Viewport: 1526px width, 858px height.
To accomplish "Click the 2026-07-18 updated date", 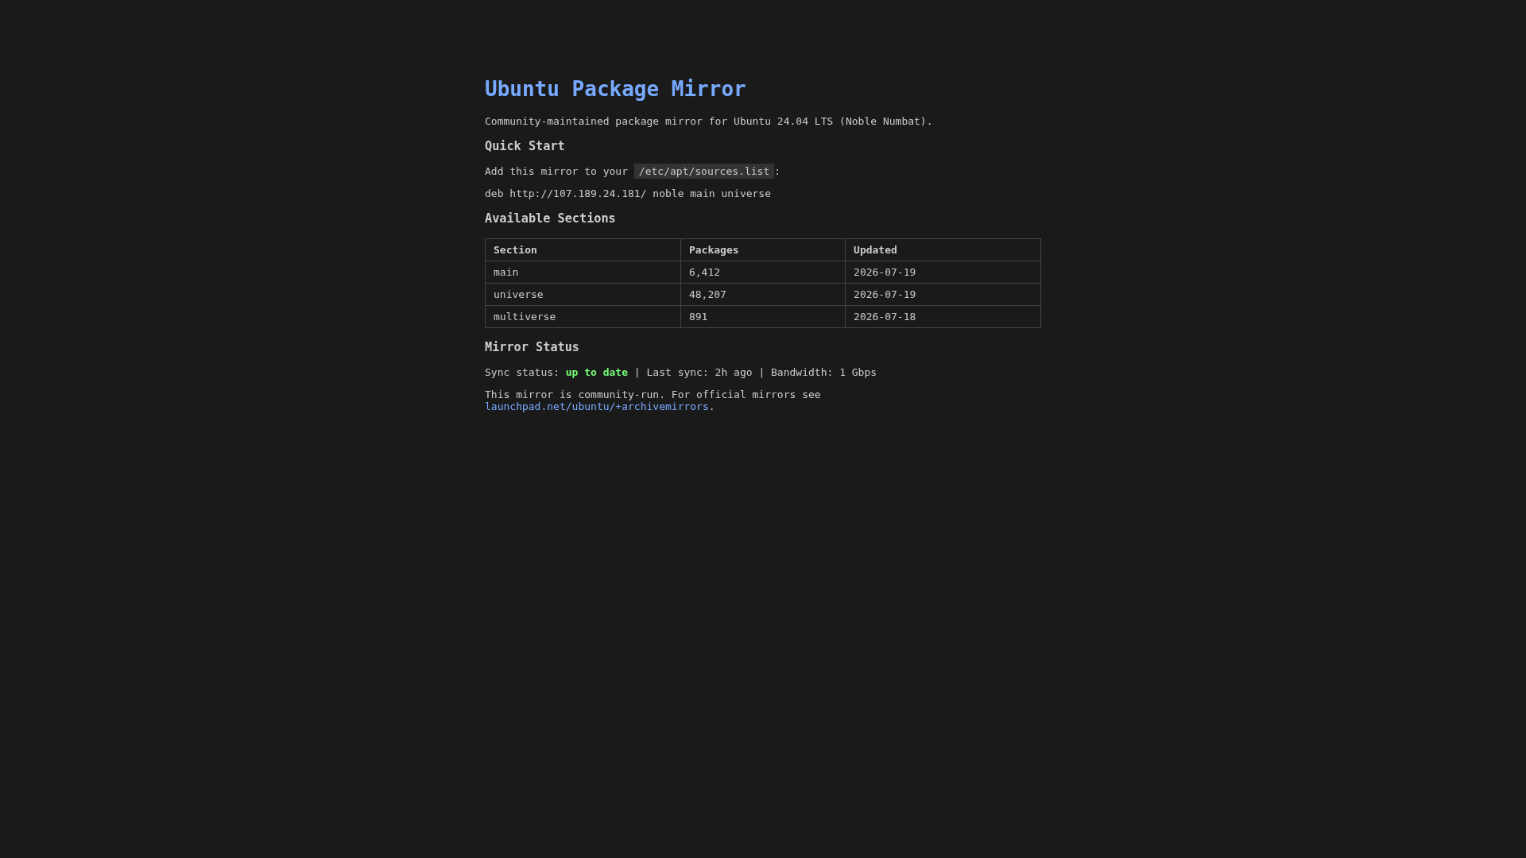I will (885, 317).
